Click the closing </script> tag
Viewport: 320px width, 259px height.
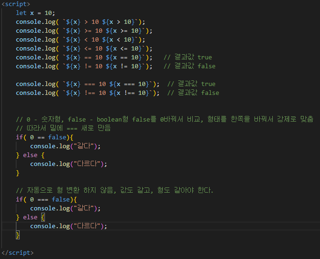pos(18,252)
